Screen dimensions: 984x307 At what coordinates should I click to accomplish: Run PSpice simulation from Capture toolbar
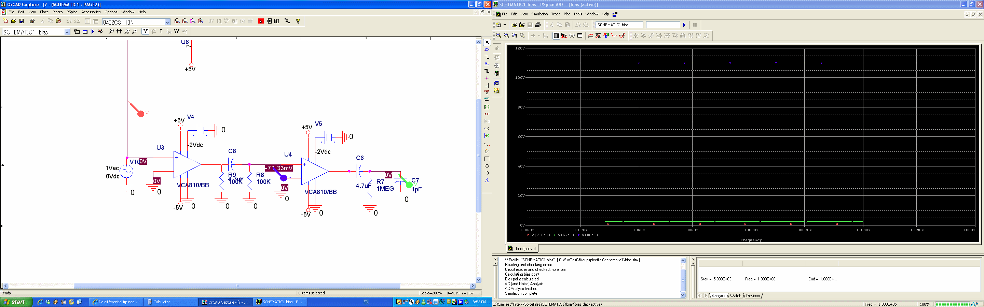click(93, 31)
